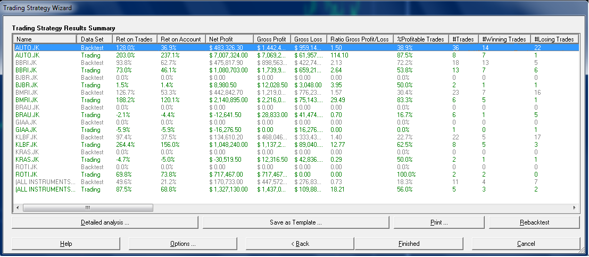Click net profit $ 1,327,130.00 cell
The width and height of the screenshot is (589, 257).
point(228,189)
